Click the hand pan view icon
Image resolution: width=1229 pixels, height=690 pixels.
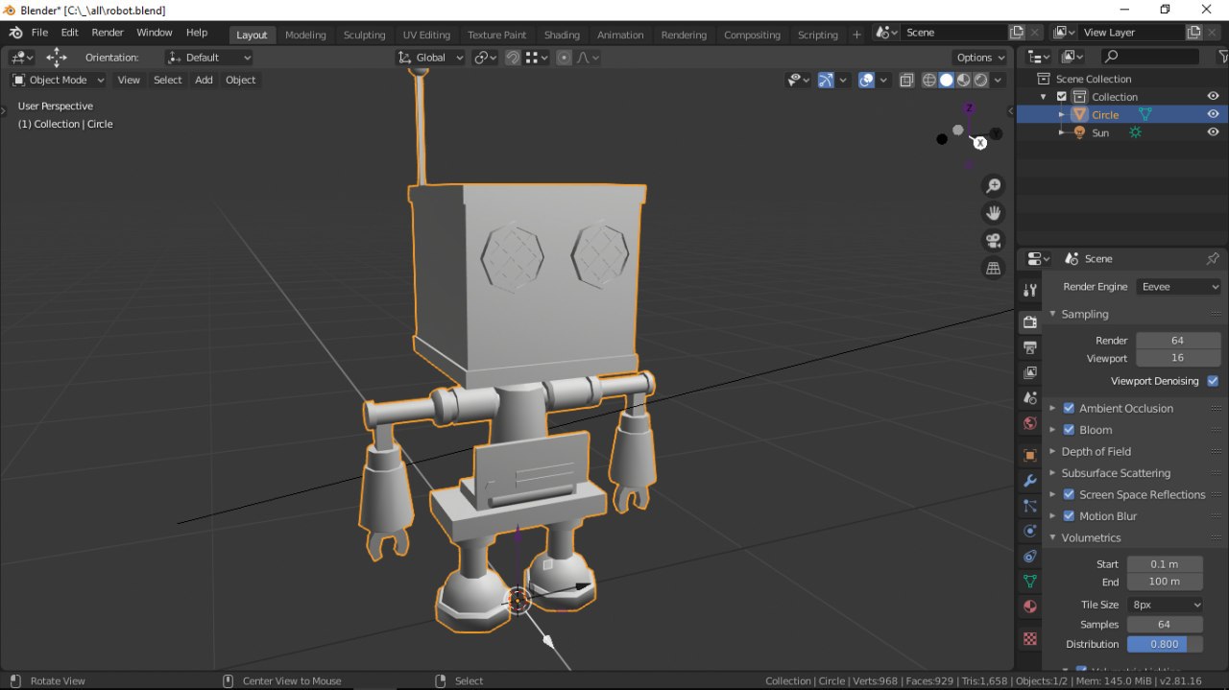coord(994,213)
